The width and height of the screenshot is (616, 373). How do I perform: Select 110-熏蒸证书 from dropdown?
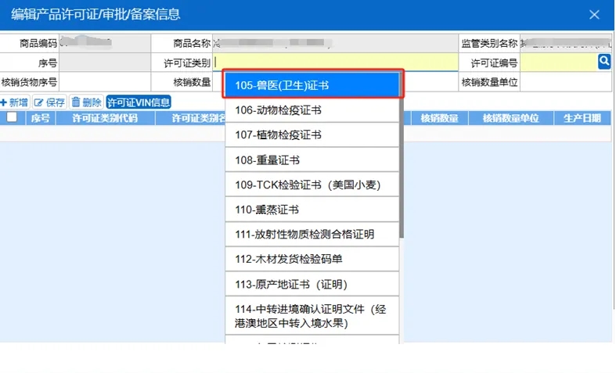(x=312, y=210)
